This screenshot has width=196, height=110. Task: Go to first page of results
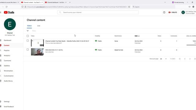pos(180,59)
